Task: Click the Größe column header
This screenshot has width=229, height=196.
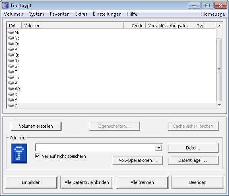Action: click(135, 26)
